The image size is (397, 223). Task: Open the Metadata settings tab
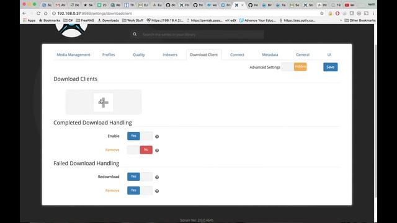[x=270, y=55]
